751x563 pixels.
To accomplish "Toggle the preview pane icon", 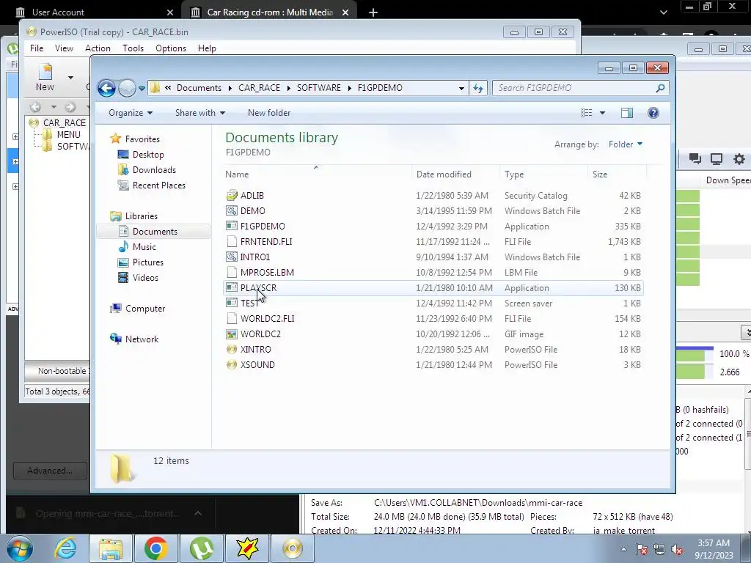I will [626, 113].
